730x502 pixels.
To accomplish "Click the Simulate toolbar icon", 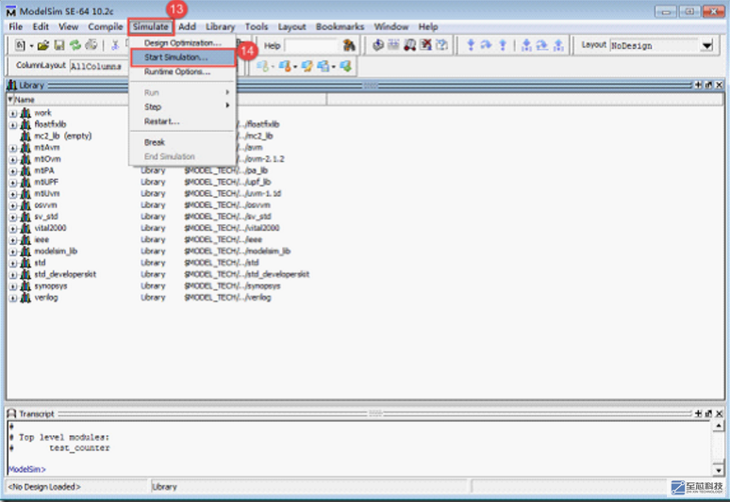I will pyautogui.click(x=409, y=44).
